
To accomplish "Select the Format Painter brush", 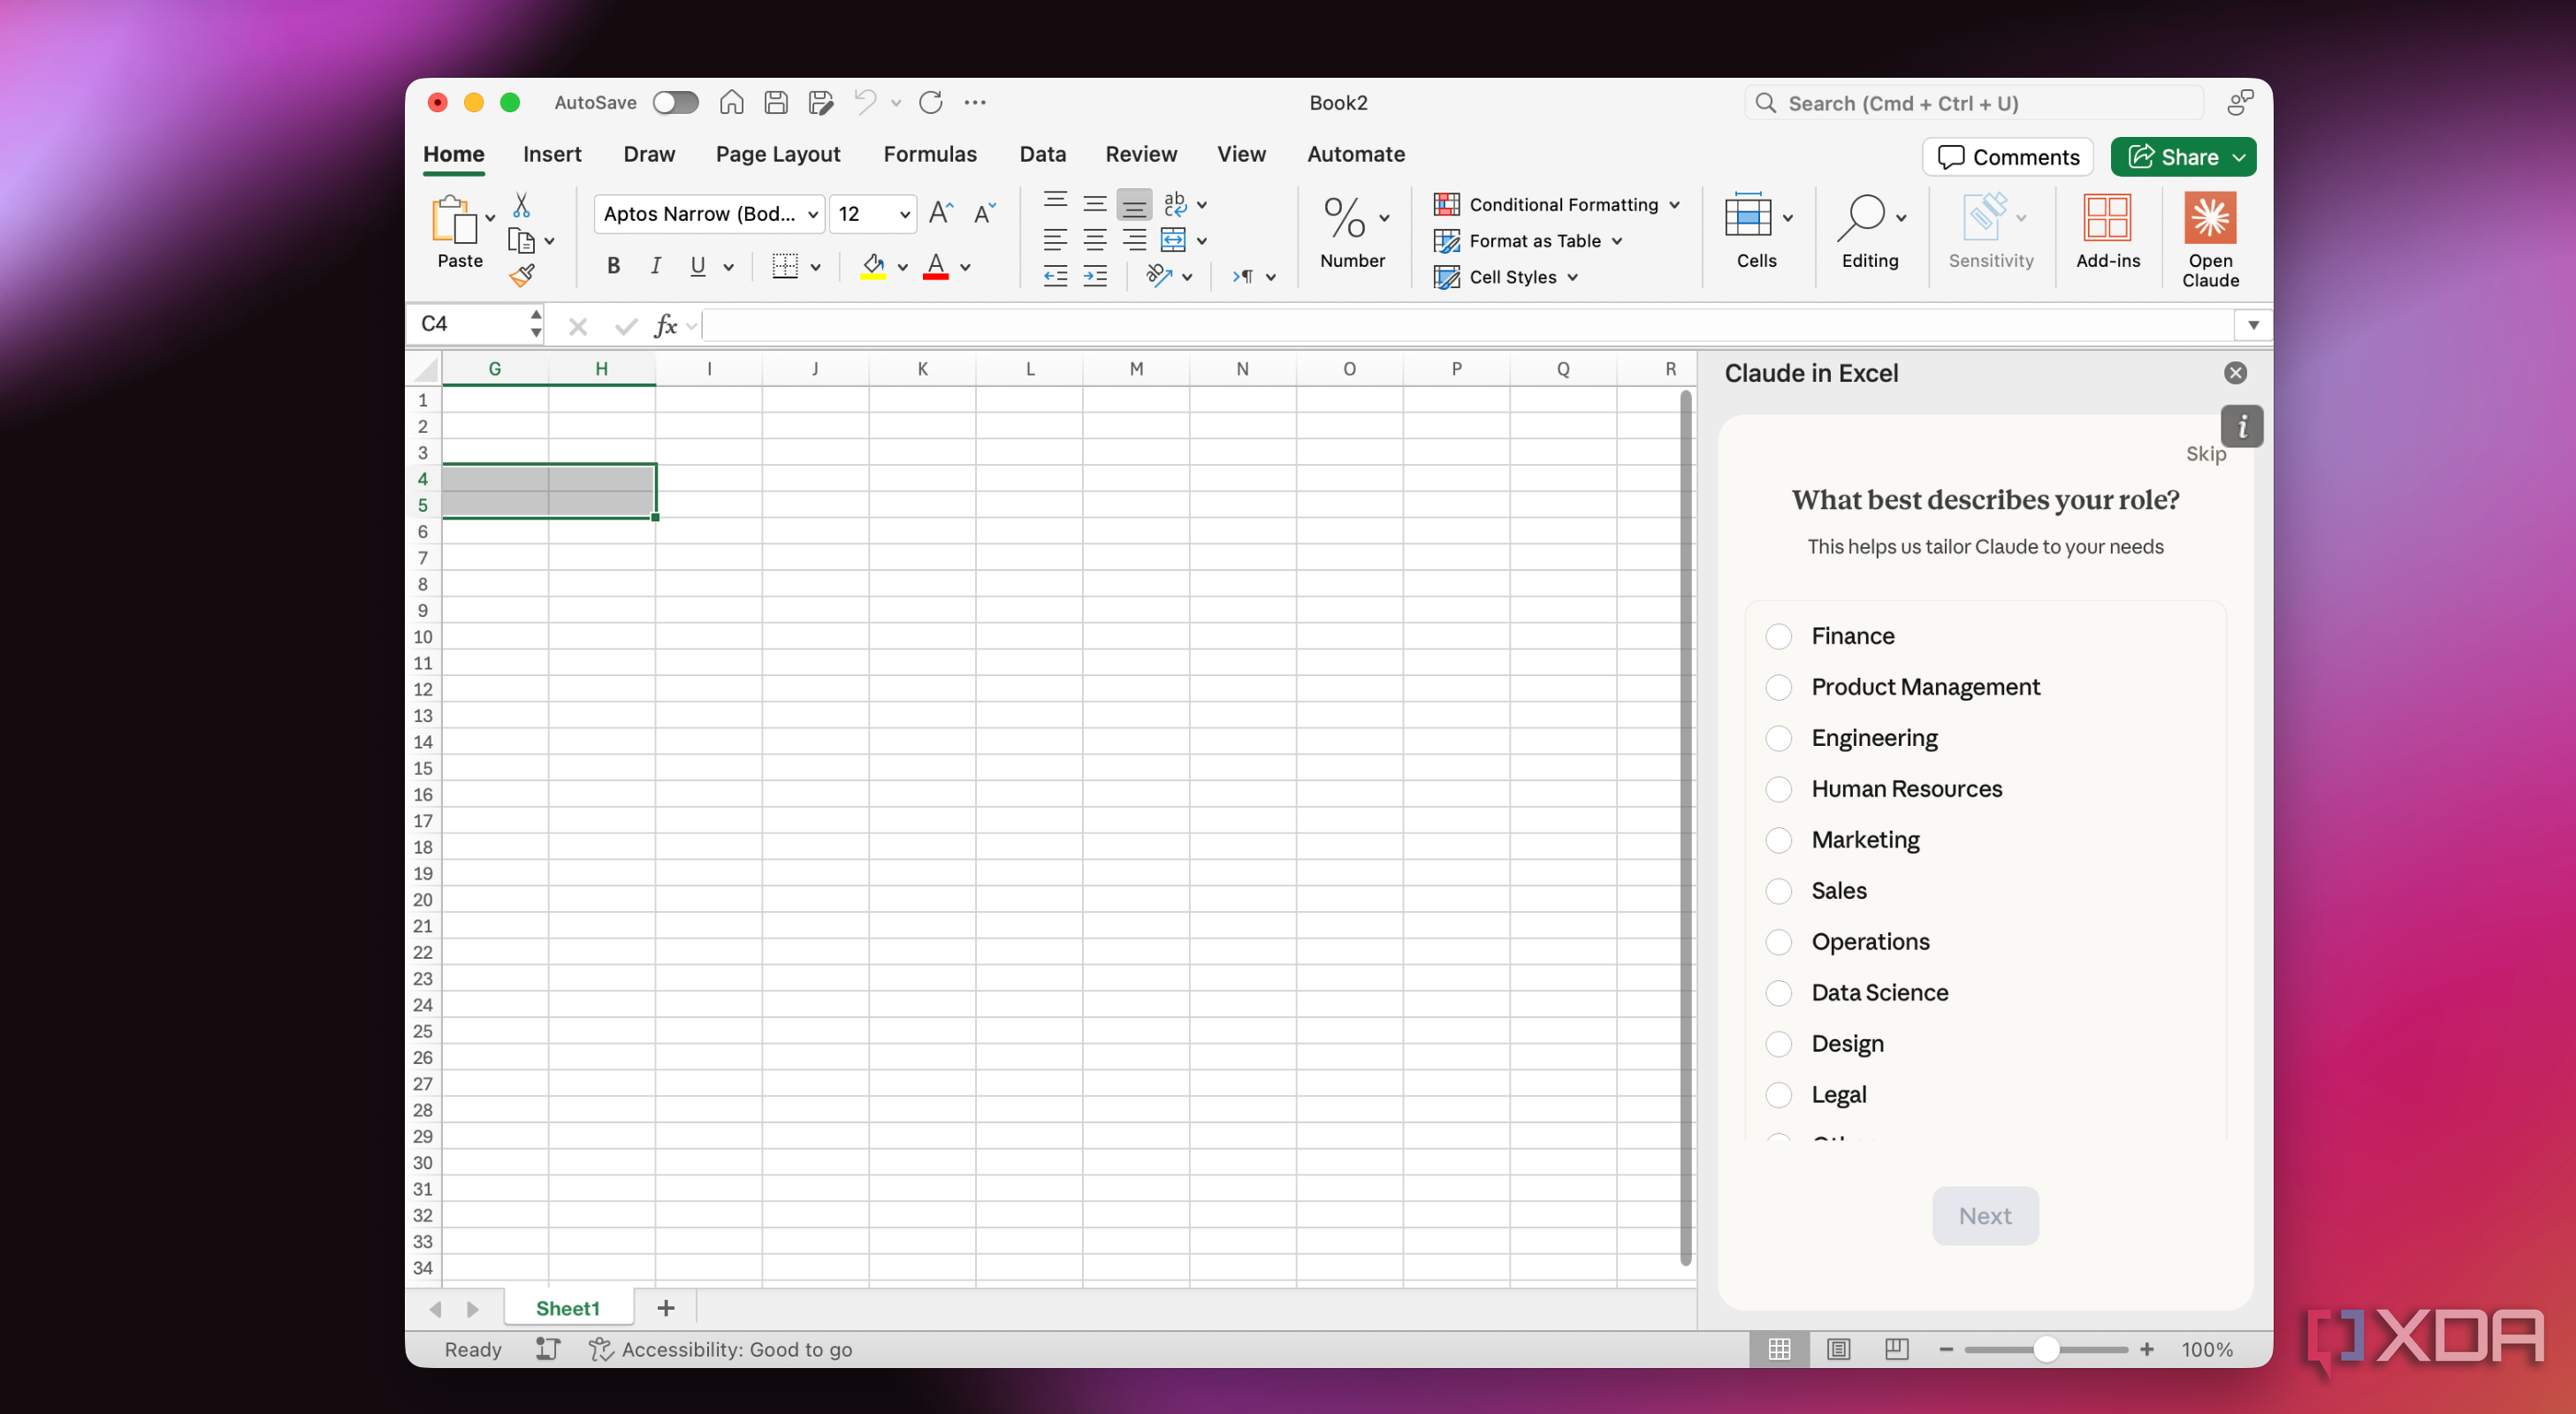I will coord(522,275).
